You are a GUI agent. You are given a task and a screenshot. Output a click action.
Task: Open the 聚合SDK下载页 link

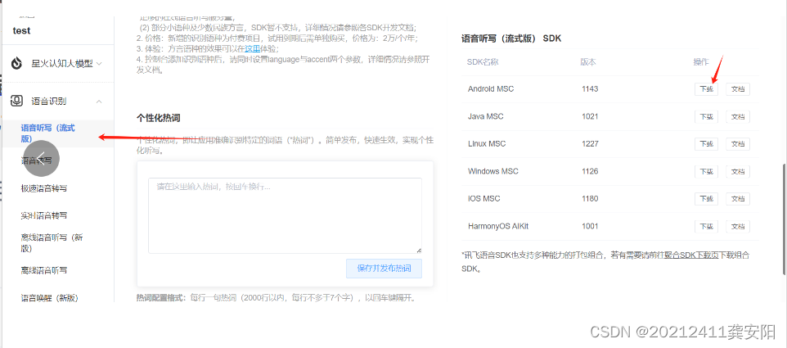point(692,255)
